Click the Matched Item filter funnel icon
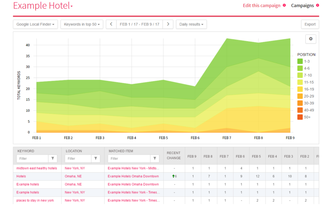The image size is (329, 205). click(x=155, y=159)
